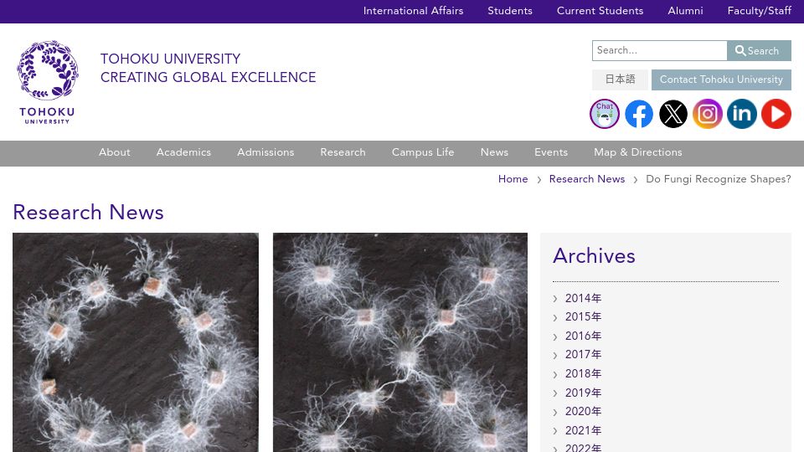Viewport: 804px width, 452px height.
Task: Open the 2014年 archive
Action: click(583, 298)
